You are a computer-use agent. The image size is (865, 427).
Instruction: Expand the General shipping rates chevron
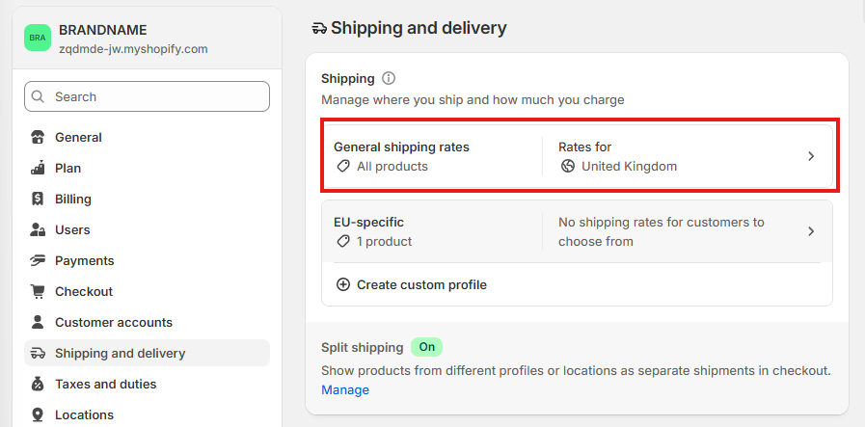[x=811, y=156]
